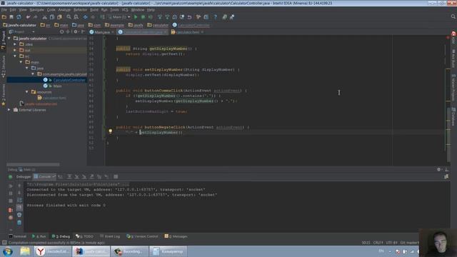Open the Version Control tool window button

pos(142,236)
